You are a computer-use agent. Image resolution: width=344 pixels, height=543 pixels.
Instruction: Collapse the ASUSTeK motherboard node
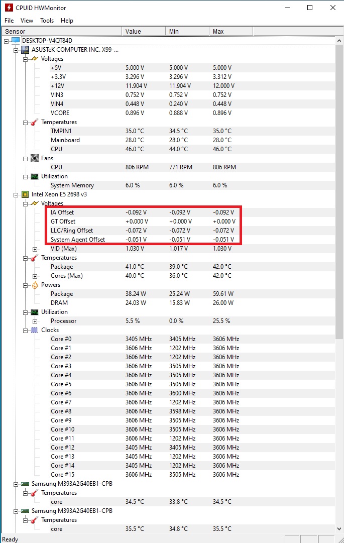[x=16, y=50]
